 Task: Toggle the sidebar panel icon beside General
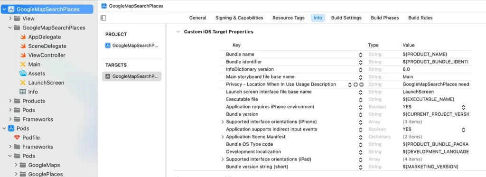(103, 18)
